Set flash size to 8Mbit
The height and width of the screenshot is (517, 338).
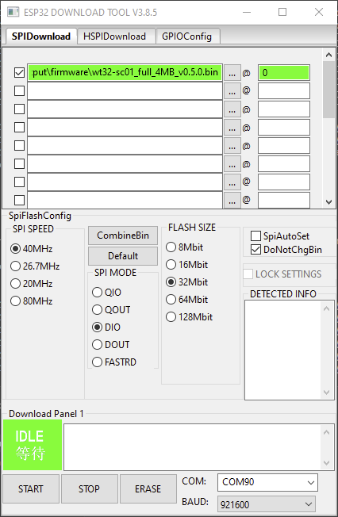[184, 247]
